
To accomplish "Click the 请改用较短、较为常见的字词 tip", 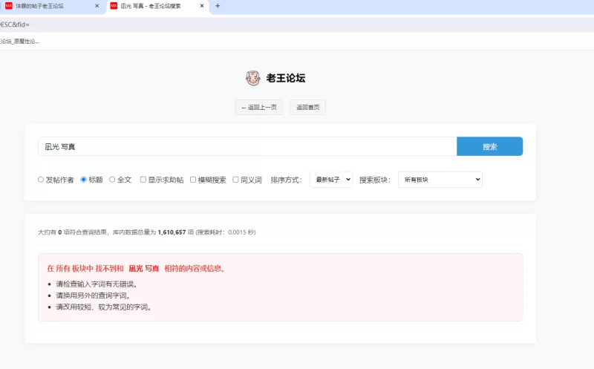I will (x=104, y=307).
